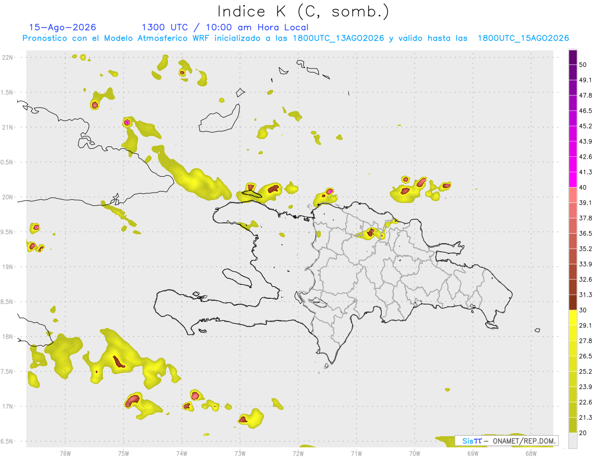Click the '31.3' colorbar label
The image size is (596, 460).
[x=586, y=295]
